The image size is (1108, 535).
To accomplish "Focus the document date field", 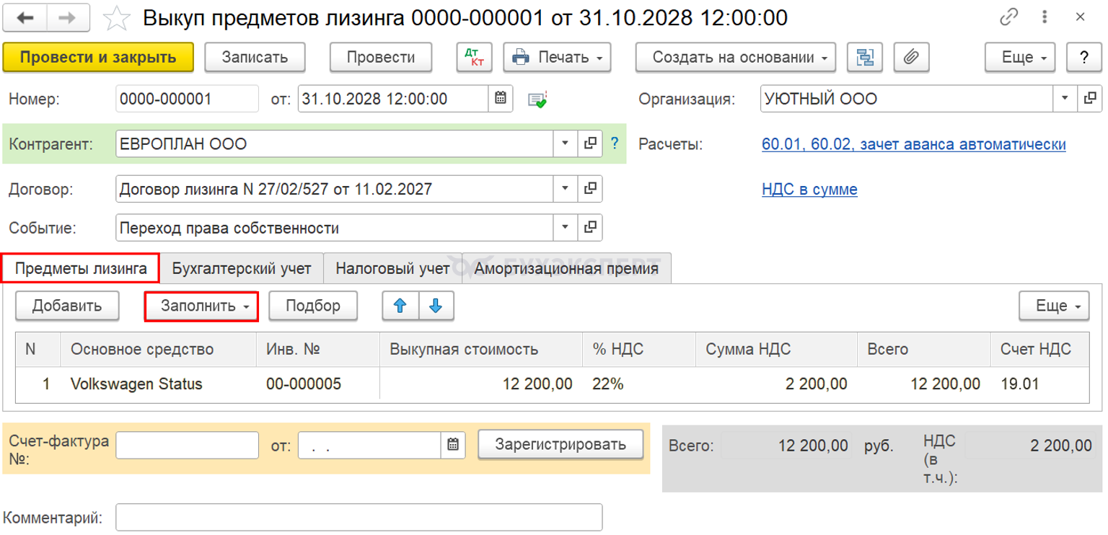I will 394,99.
